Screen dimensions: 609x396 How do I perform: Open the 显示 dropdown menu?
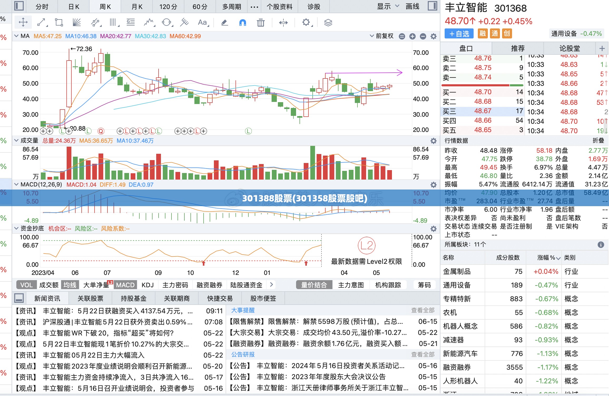[x=388, y=6]
